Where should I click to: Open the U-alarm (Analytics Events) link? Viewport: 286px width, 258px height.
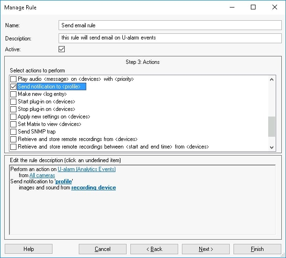pos(86,169)
